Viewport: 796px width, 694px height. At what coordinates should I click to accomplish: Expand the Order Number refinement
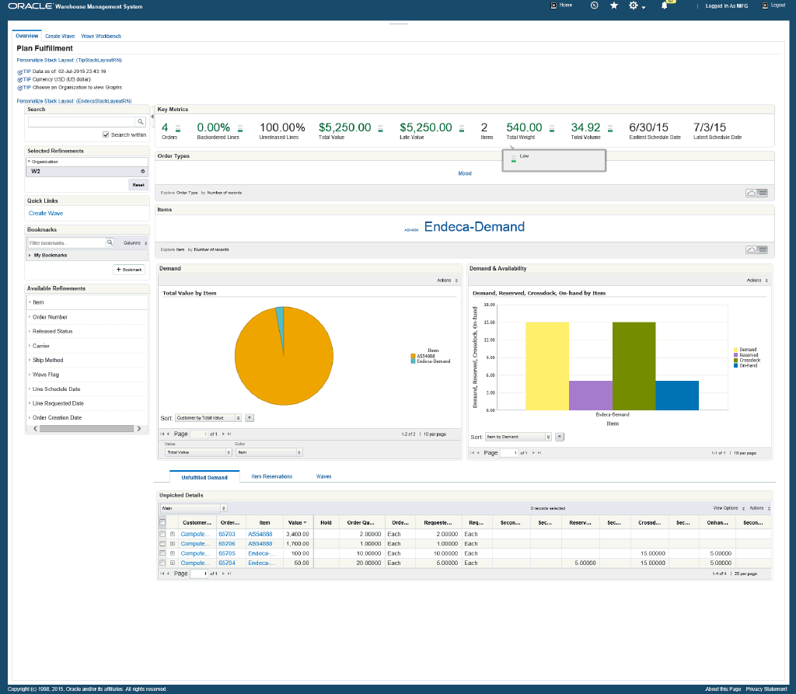(50, 317)
